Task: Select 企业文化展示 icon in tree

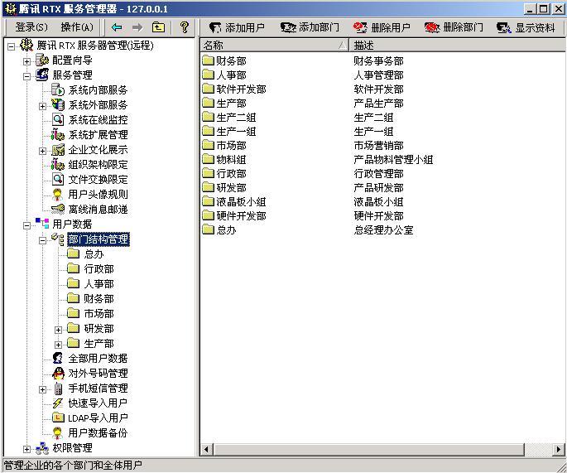Action: coord(58,149)
